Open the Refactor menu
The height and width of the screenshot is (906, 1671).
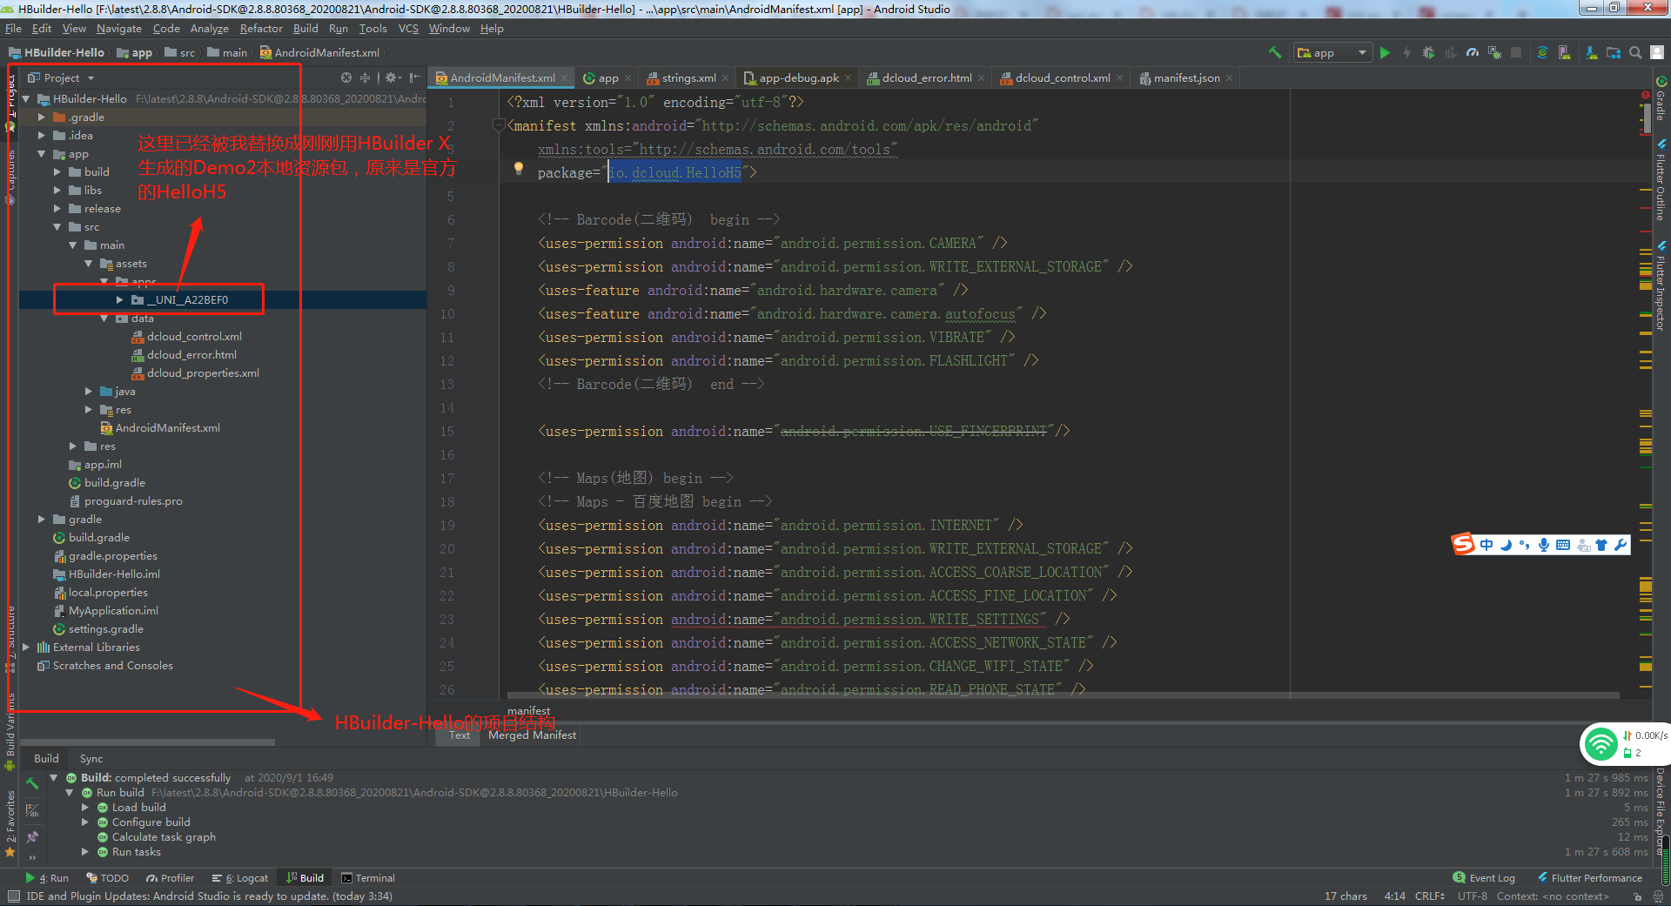[261, 29]
